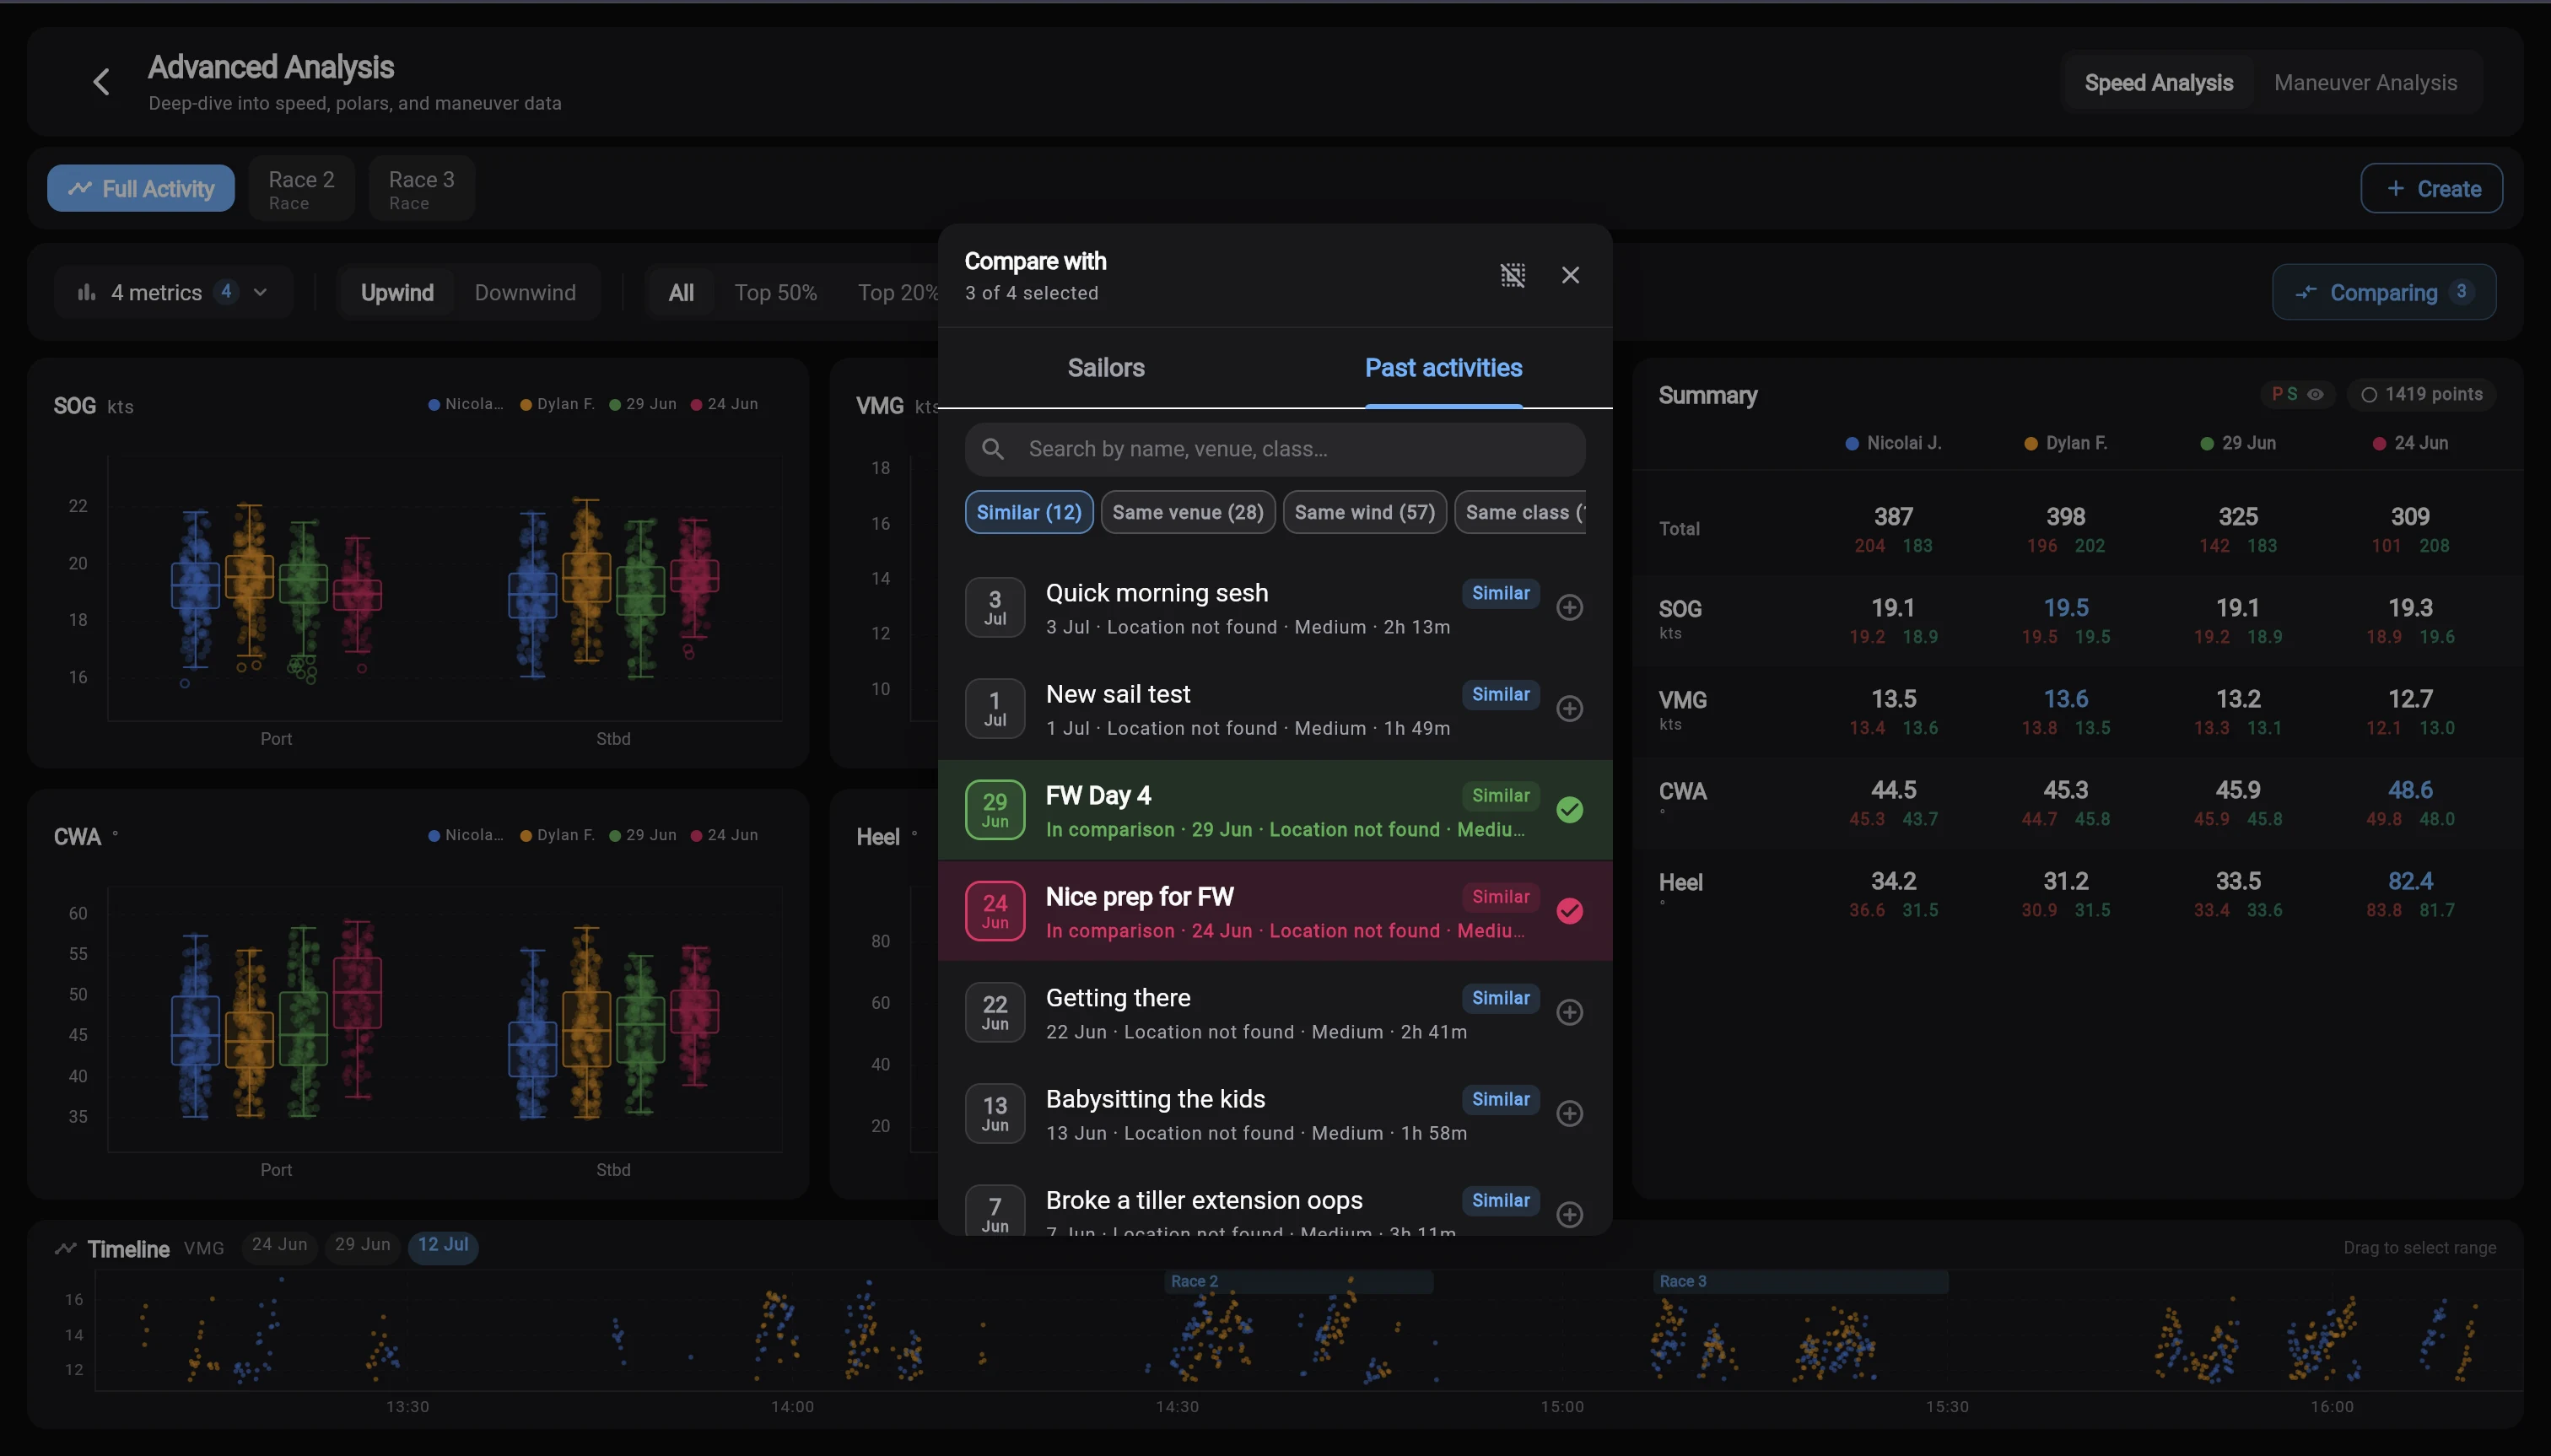Select the Speed Analysis tab
This screenshot has height=1456, width=2551.
coord(2158,82)
